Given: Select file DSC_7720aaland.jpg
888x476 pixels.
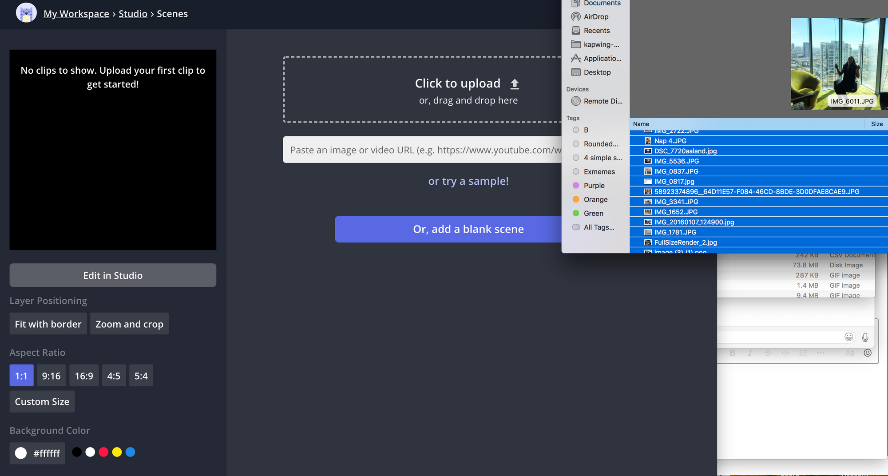Looking at the screenshot, I should point(759,151).
